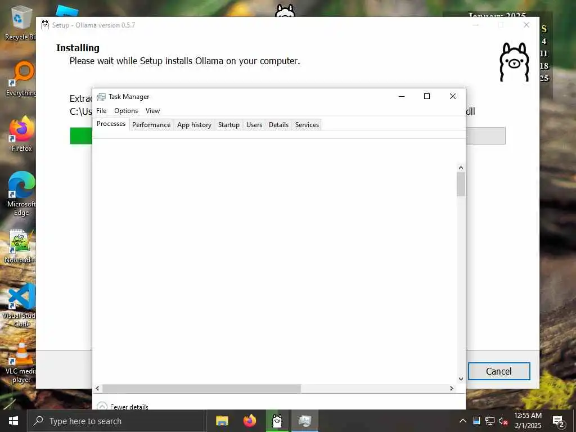
Task: Switch to Ollama Setup in the taskbar
Action: 278,421
